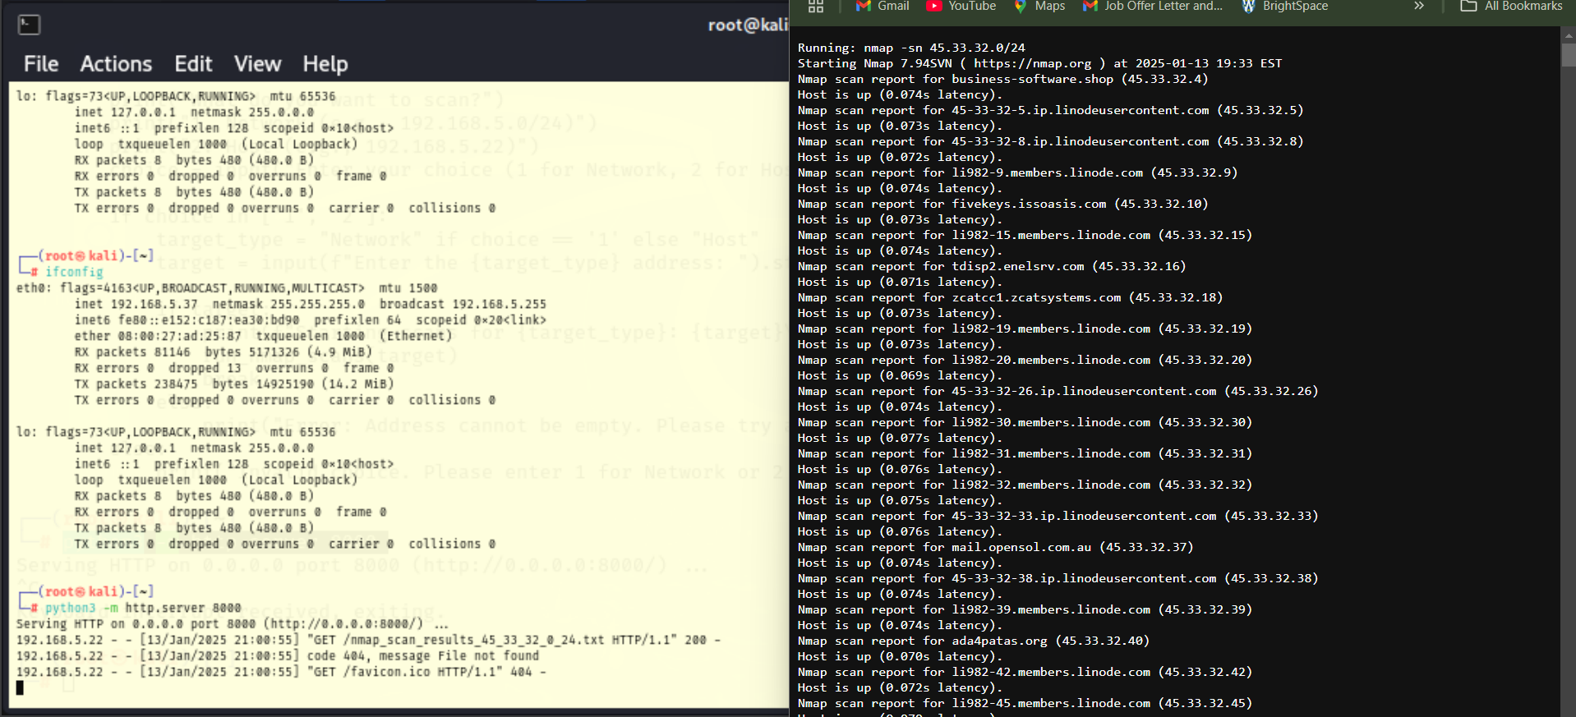This screenshot has height=717, width=1576.
Task: Click the 45-33-32-26.ip.linodeusercontent.com report line
Action: pyautogui.click(x=1058, y=391)
